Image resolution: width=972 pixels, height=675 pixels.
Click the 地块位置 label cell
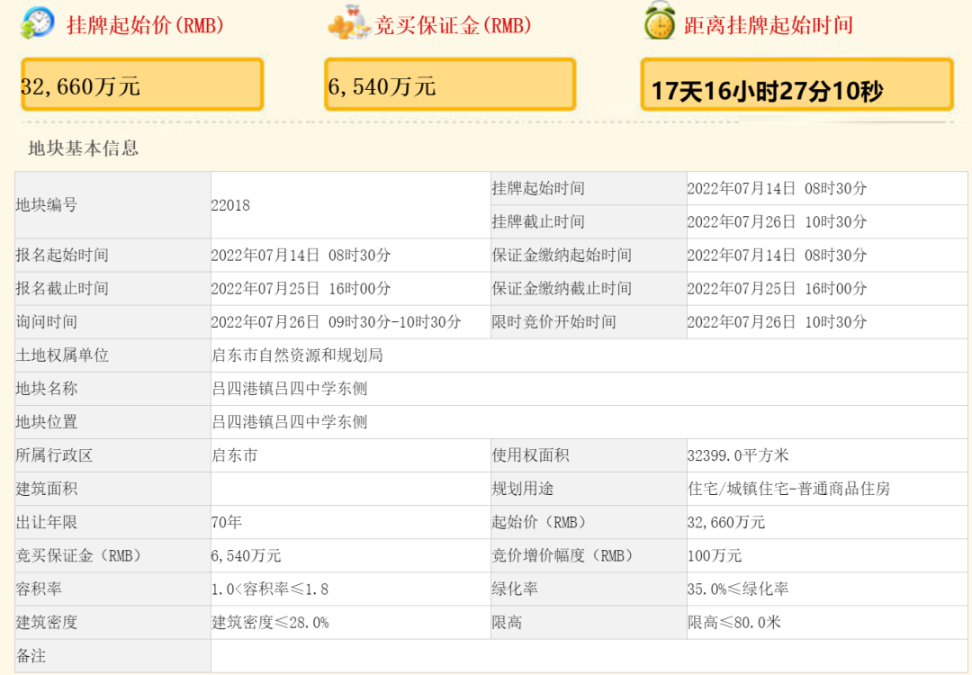(112, 423)
